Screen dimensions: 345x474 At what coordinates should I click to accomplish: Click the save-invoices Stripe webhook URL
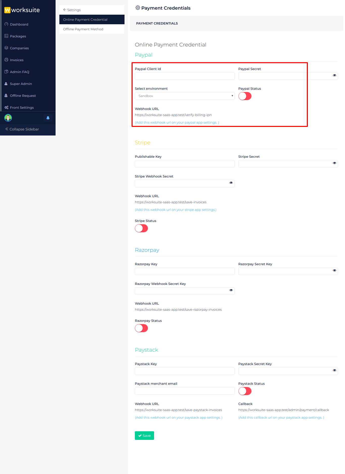coord(171,202)
